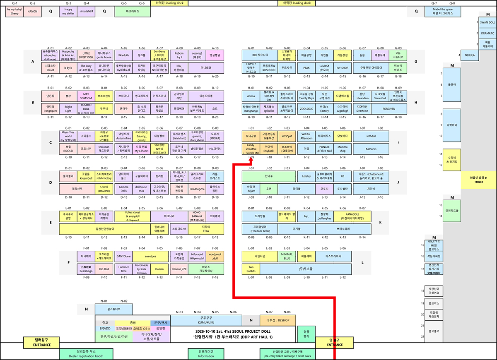Select the 'PEAK' booth cell

[x=306, y=68]
